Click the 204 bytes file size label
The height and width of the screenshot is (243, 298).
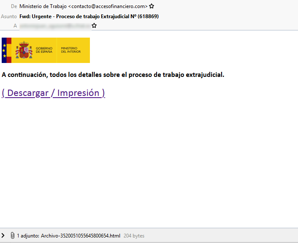point(134,235)
